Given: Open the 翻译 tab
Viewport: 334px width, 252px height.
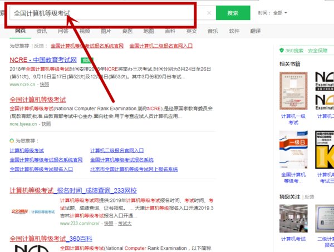Looking at the screenshot, I should (x=256, y=31).
